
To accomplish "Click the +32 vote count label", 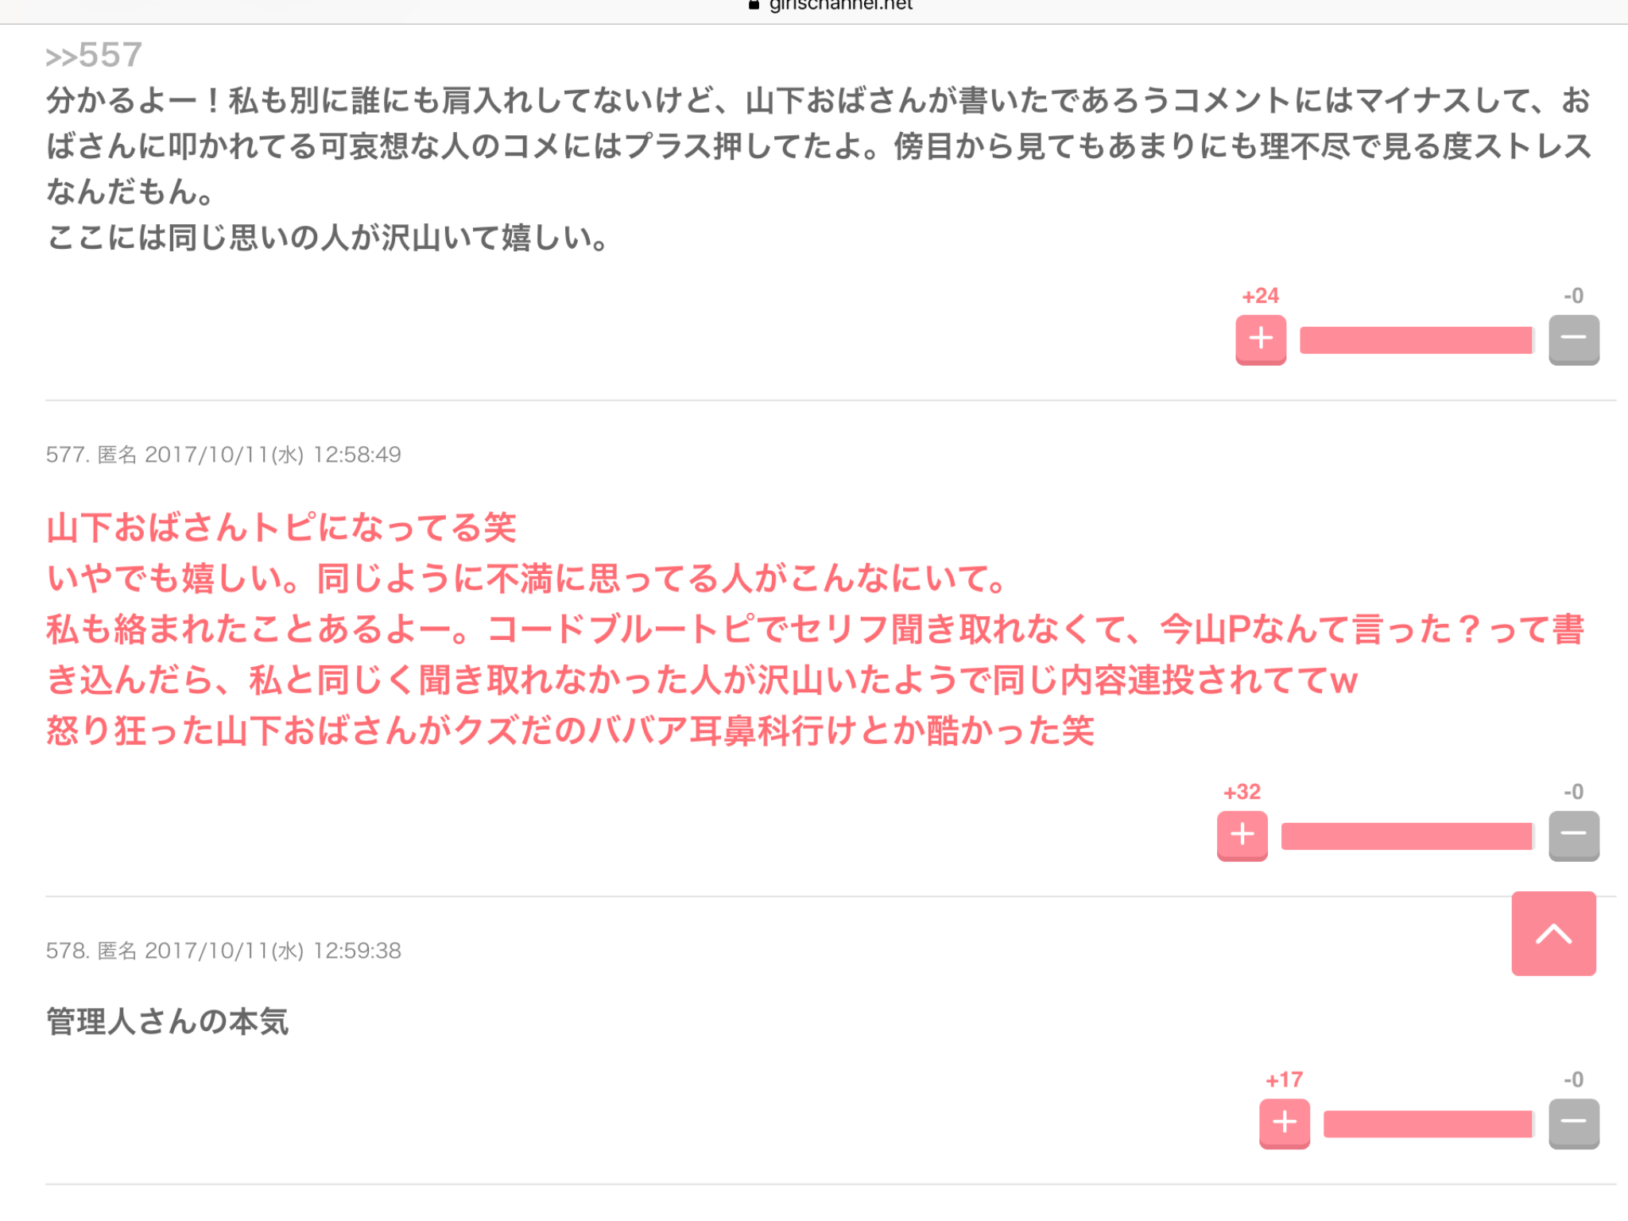I will (1242, 792).
